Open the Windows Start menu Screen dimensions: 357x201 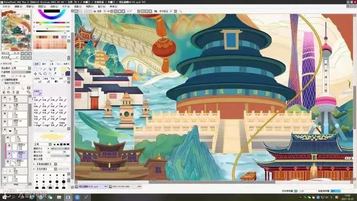[4, 197]
